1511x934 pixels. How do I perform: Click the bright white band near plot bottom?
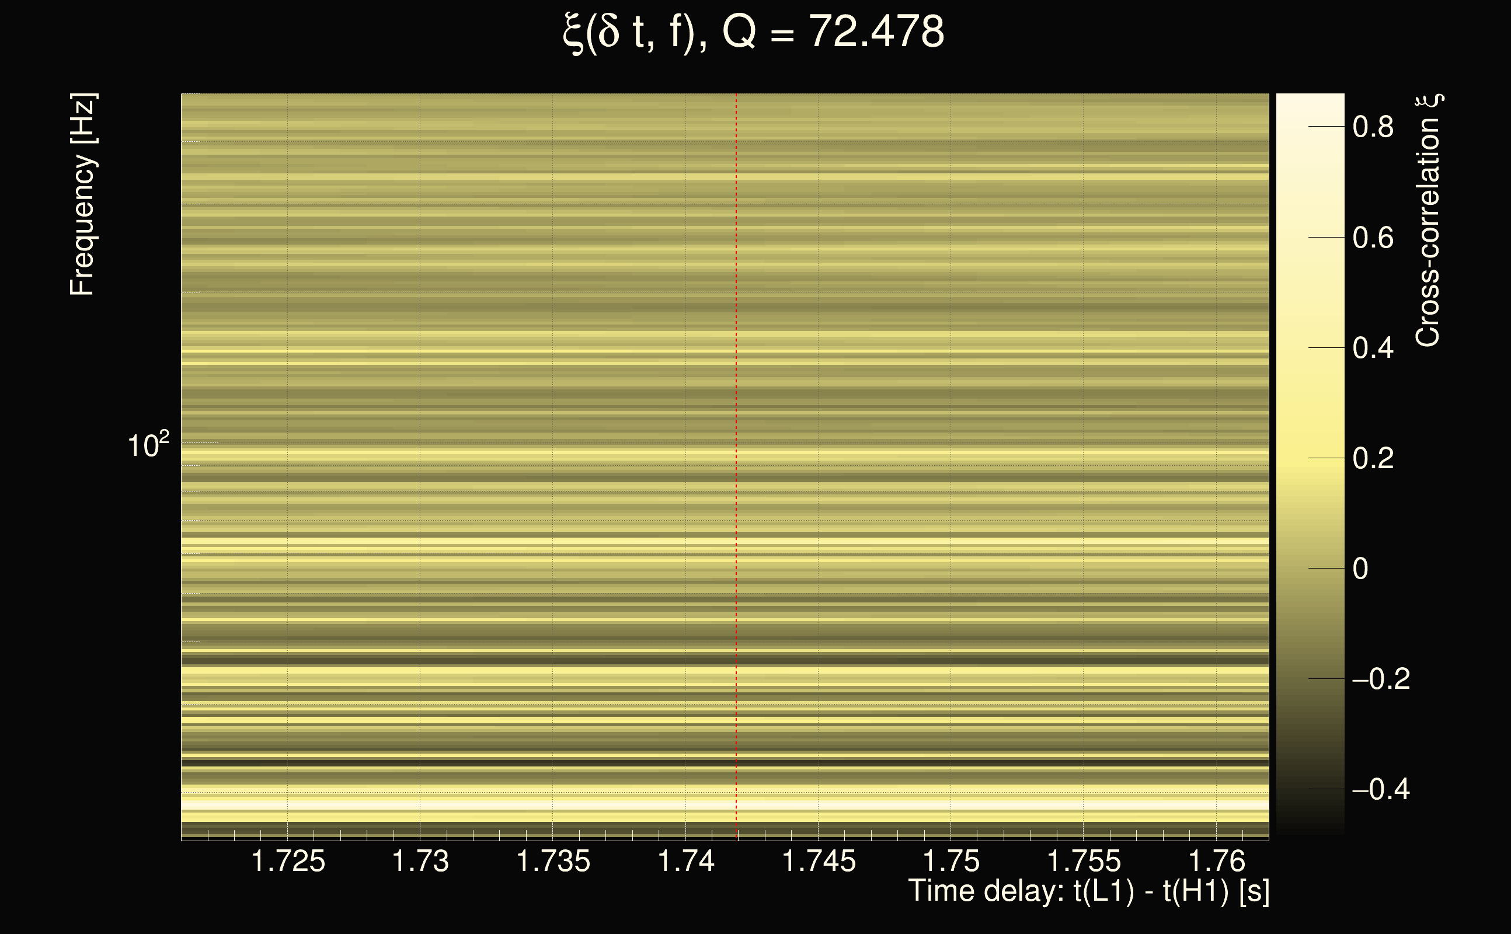pos(618,806)
